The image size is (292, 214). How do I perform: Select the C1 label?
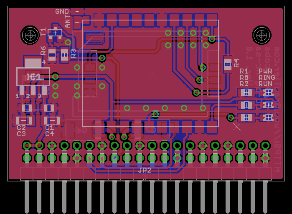click(50, 128)
